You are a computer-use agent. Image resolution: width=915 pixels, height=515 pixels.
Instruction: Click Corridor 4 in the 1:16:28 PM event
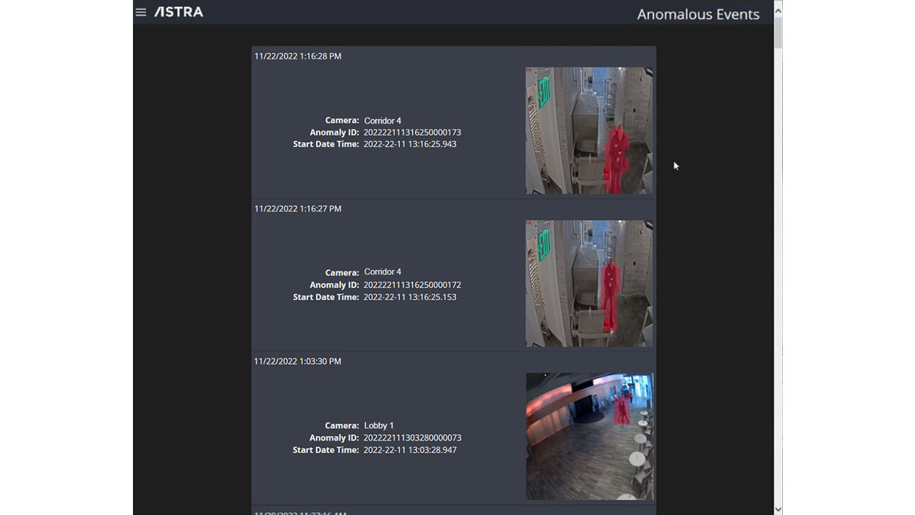click(382, 121)
